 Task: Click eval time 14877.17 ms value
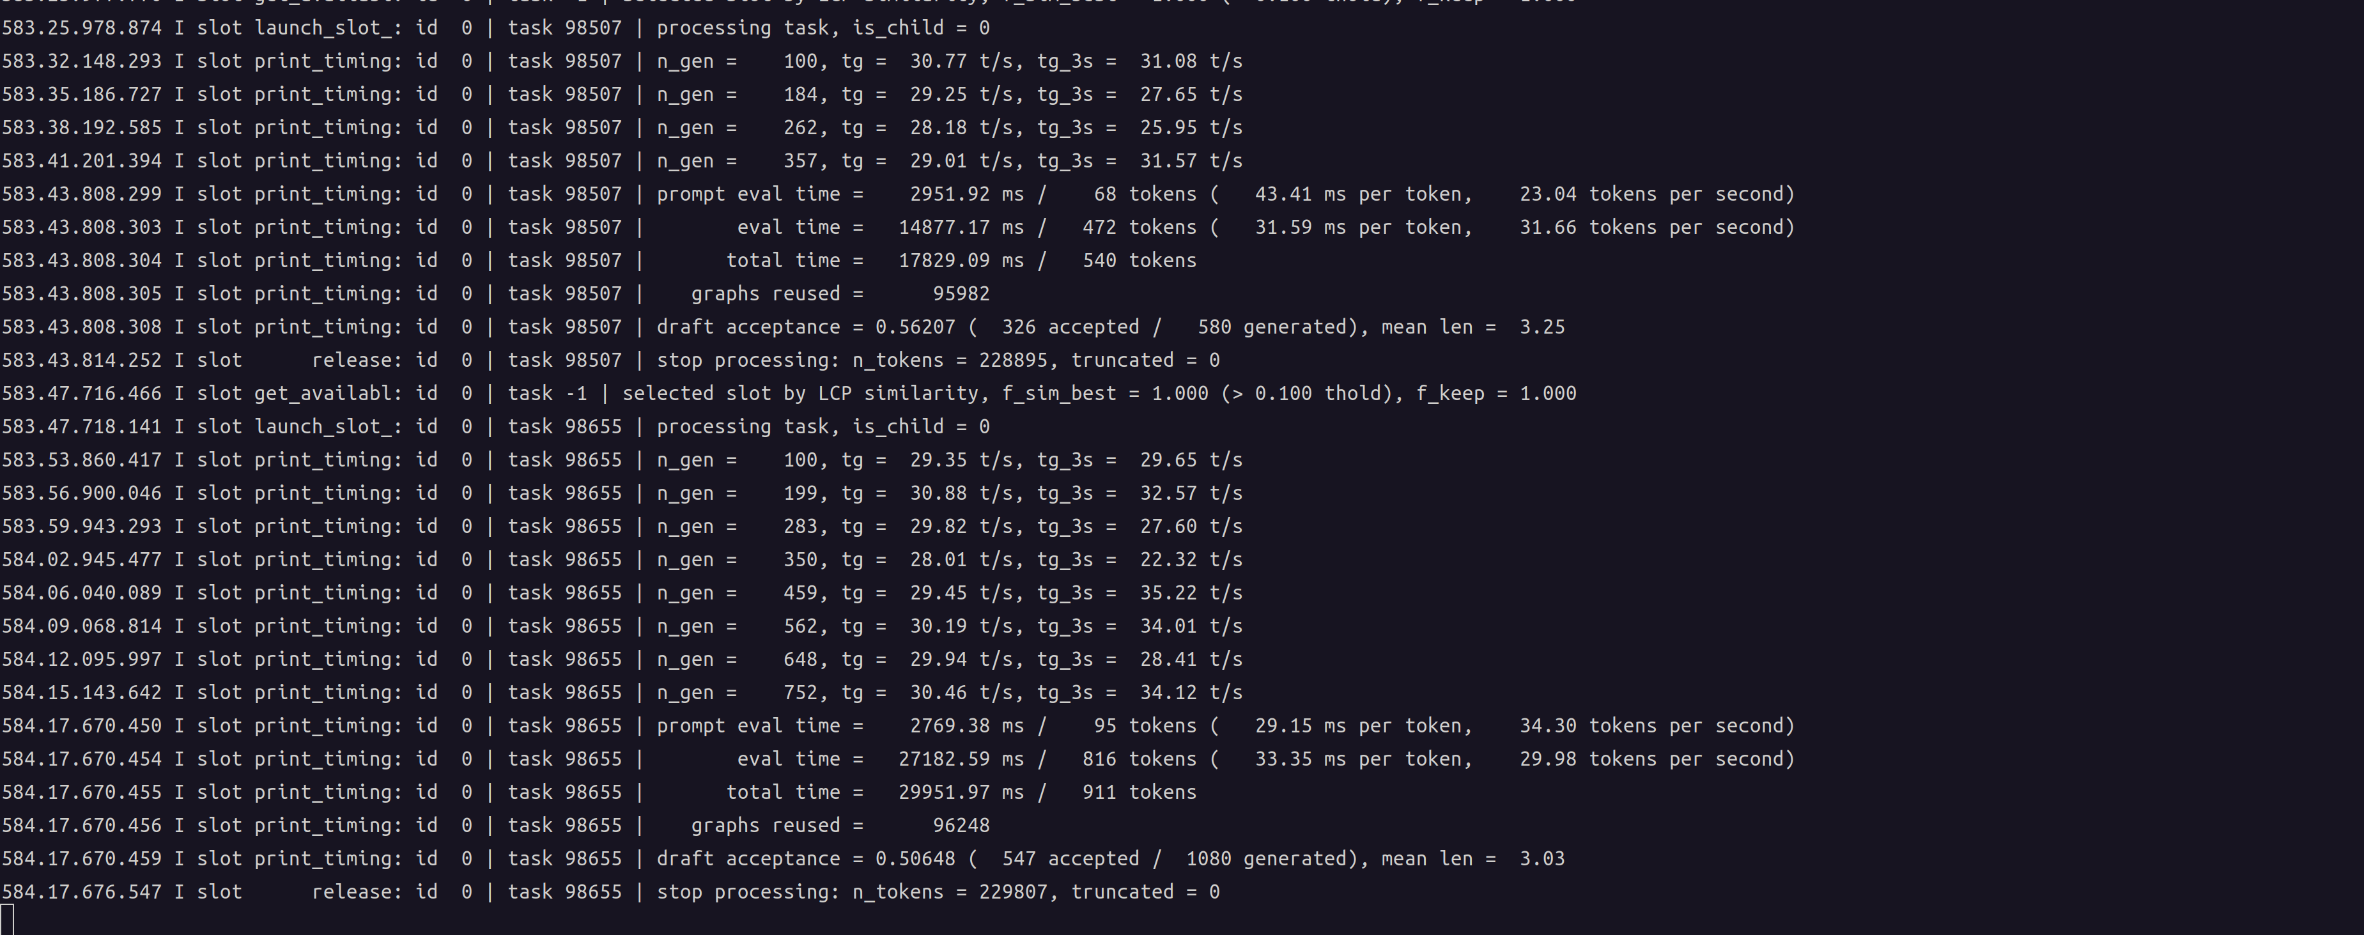tap(961, 228)
